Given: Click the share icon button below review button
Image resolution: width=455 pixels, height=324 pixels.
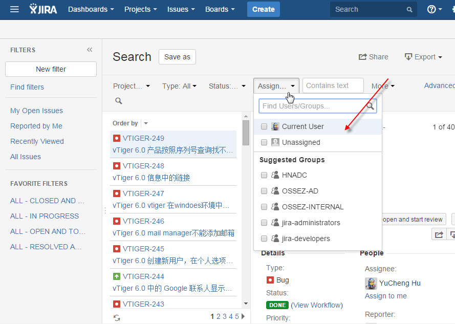Looking at the screenshot, I should click(439, 234).
